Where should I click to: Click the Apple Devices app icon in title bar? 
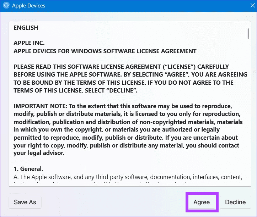coord(6,6)
